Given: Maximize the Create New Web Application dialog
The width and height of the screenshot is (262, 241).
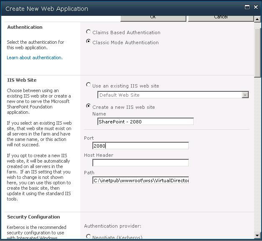Looking at the screenshot, I should (247, 8).
